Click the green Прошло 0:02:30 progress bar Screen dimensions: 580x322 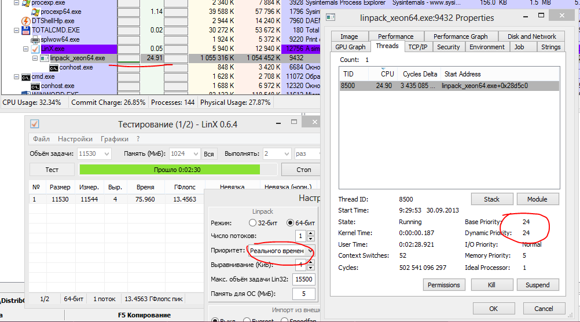(170, 170)
